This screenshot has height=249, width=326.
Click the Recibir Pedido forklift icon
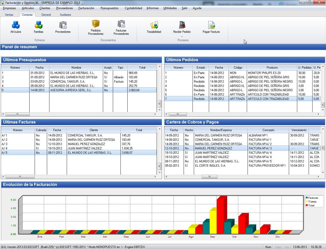click(182, 25)
